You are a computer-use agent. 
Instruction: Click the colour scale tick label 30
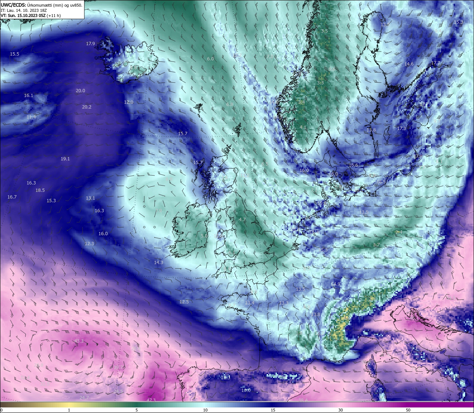click(x=340, y=410)
